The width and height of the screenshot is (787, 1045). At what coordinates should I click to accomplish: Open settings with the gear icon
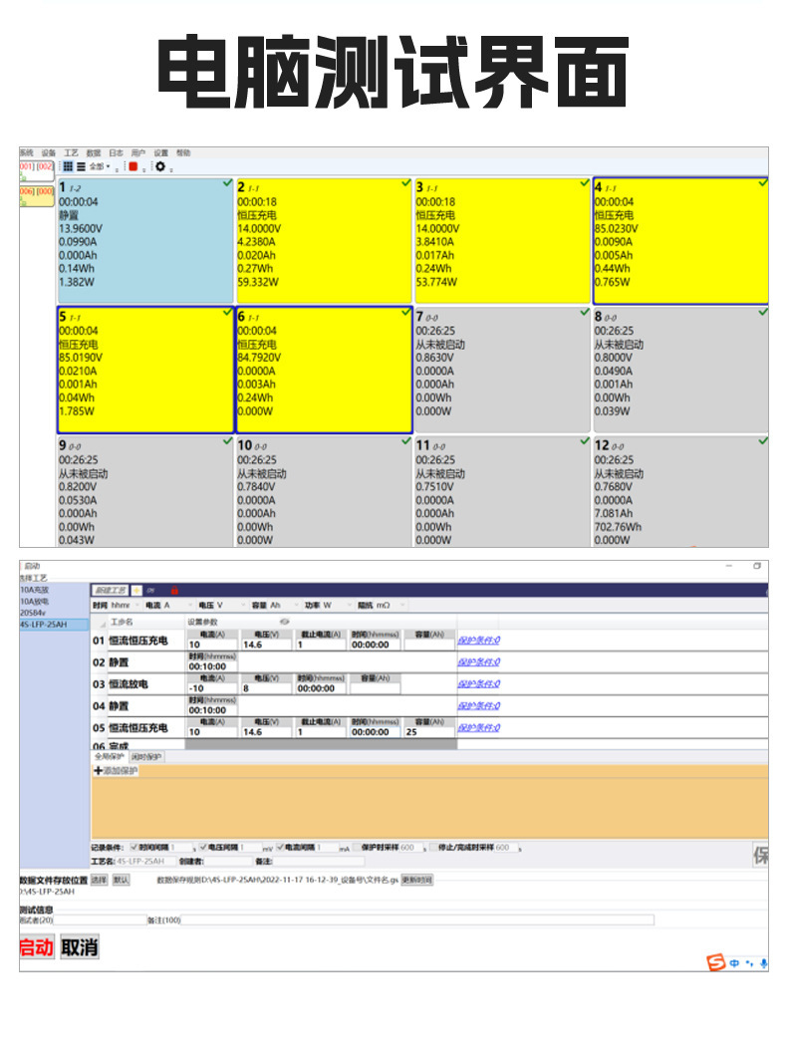(160, 166)
